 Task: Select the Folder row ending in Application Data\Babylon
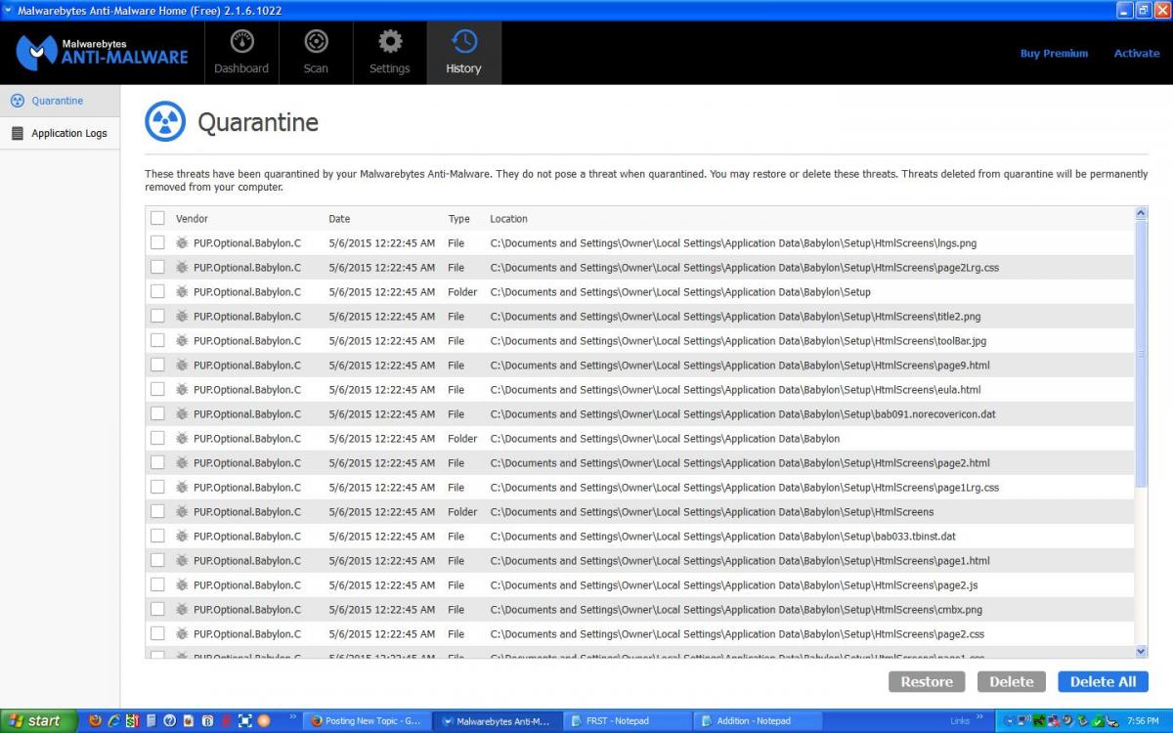[640, 438]
